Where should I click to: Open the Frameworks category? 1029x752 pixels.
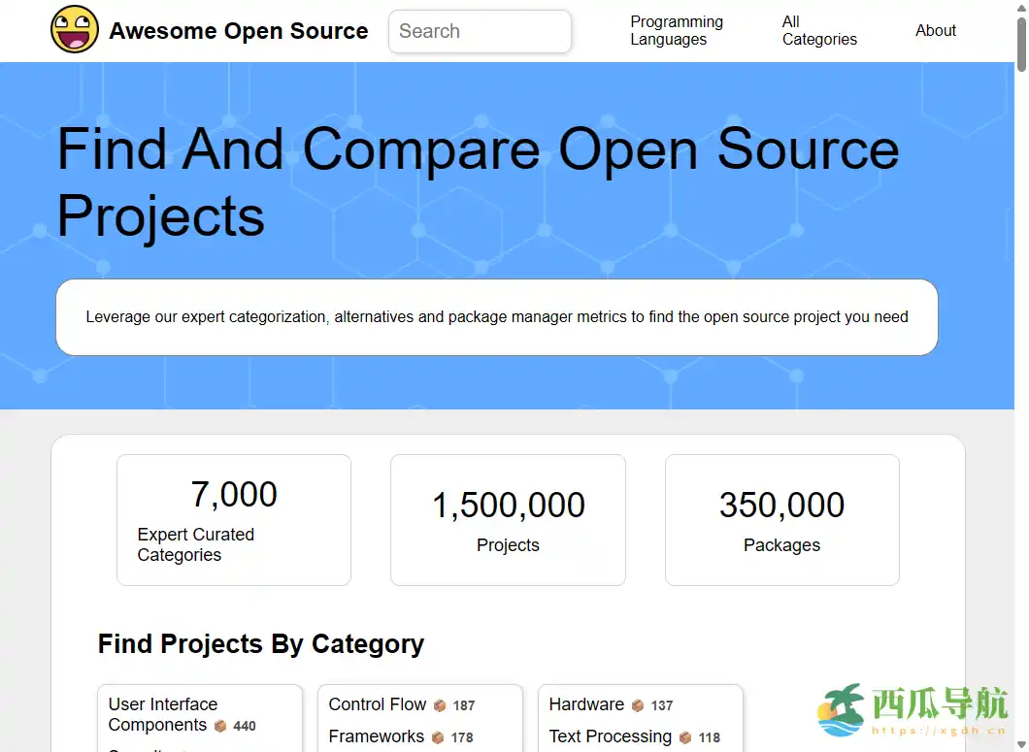click(376, 736)
